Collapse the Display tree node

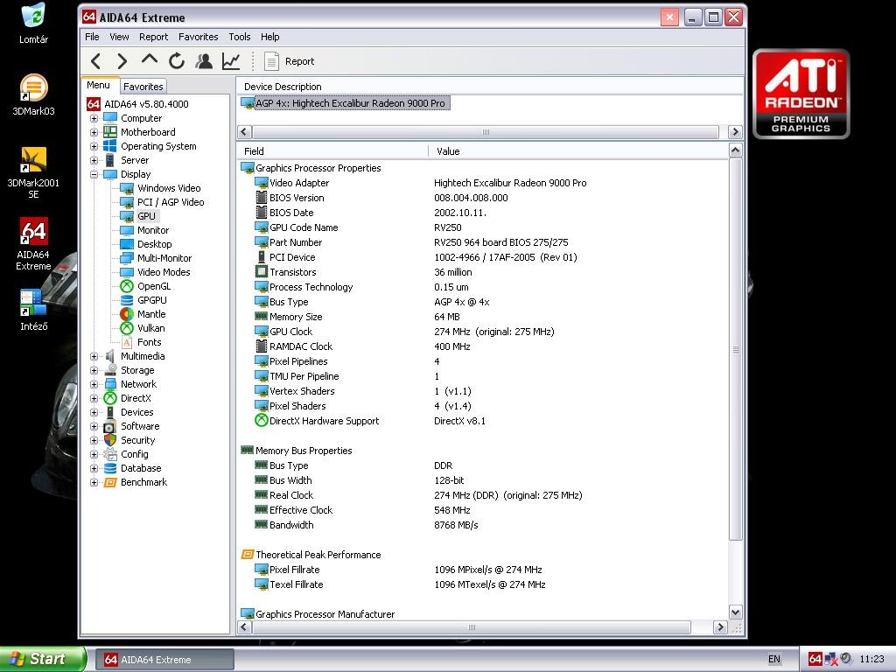coord(94,174)
